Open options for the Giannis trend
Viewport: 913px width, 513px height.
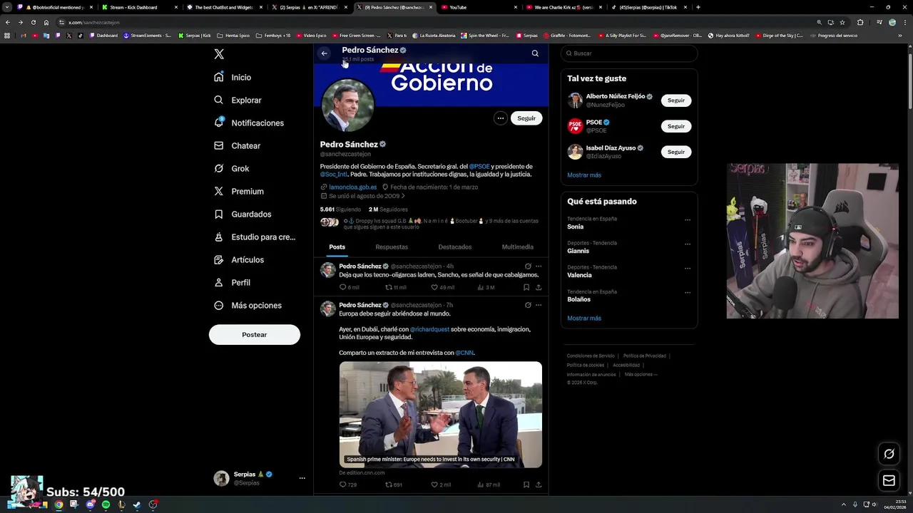click(x=688, y=244)
